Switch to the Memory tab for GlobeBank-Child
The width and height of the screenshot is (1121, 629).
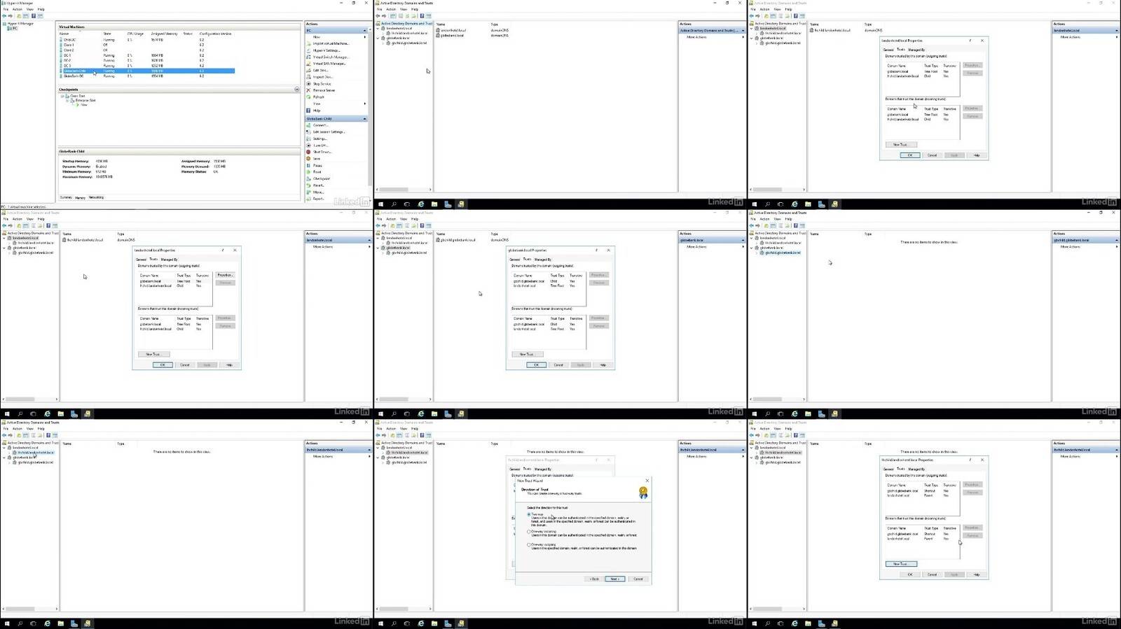pos(80,197)
